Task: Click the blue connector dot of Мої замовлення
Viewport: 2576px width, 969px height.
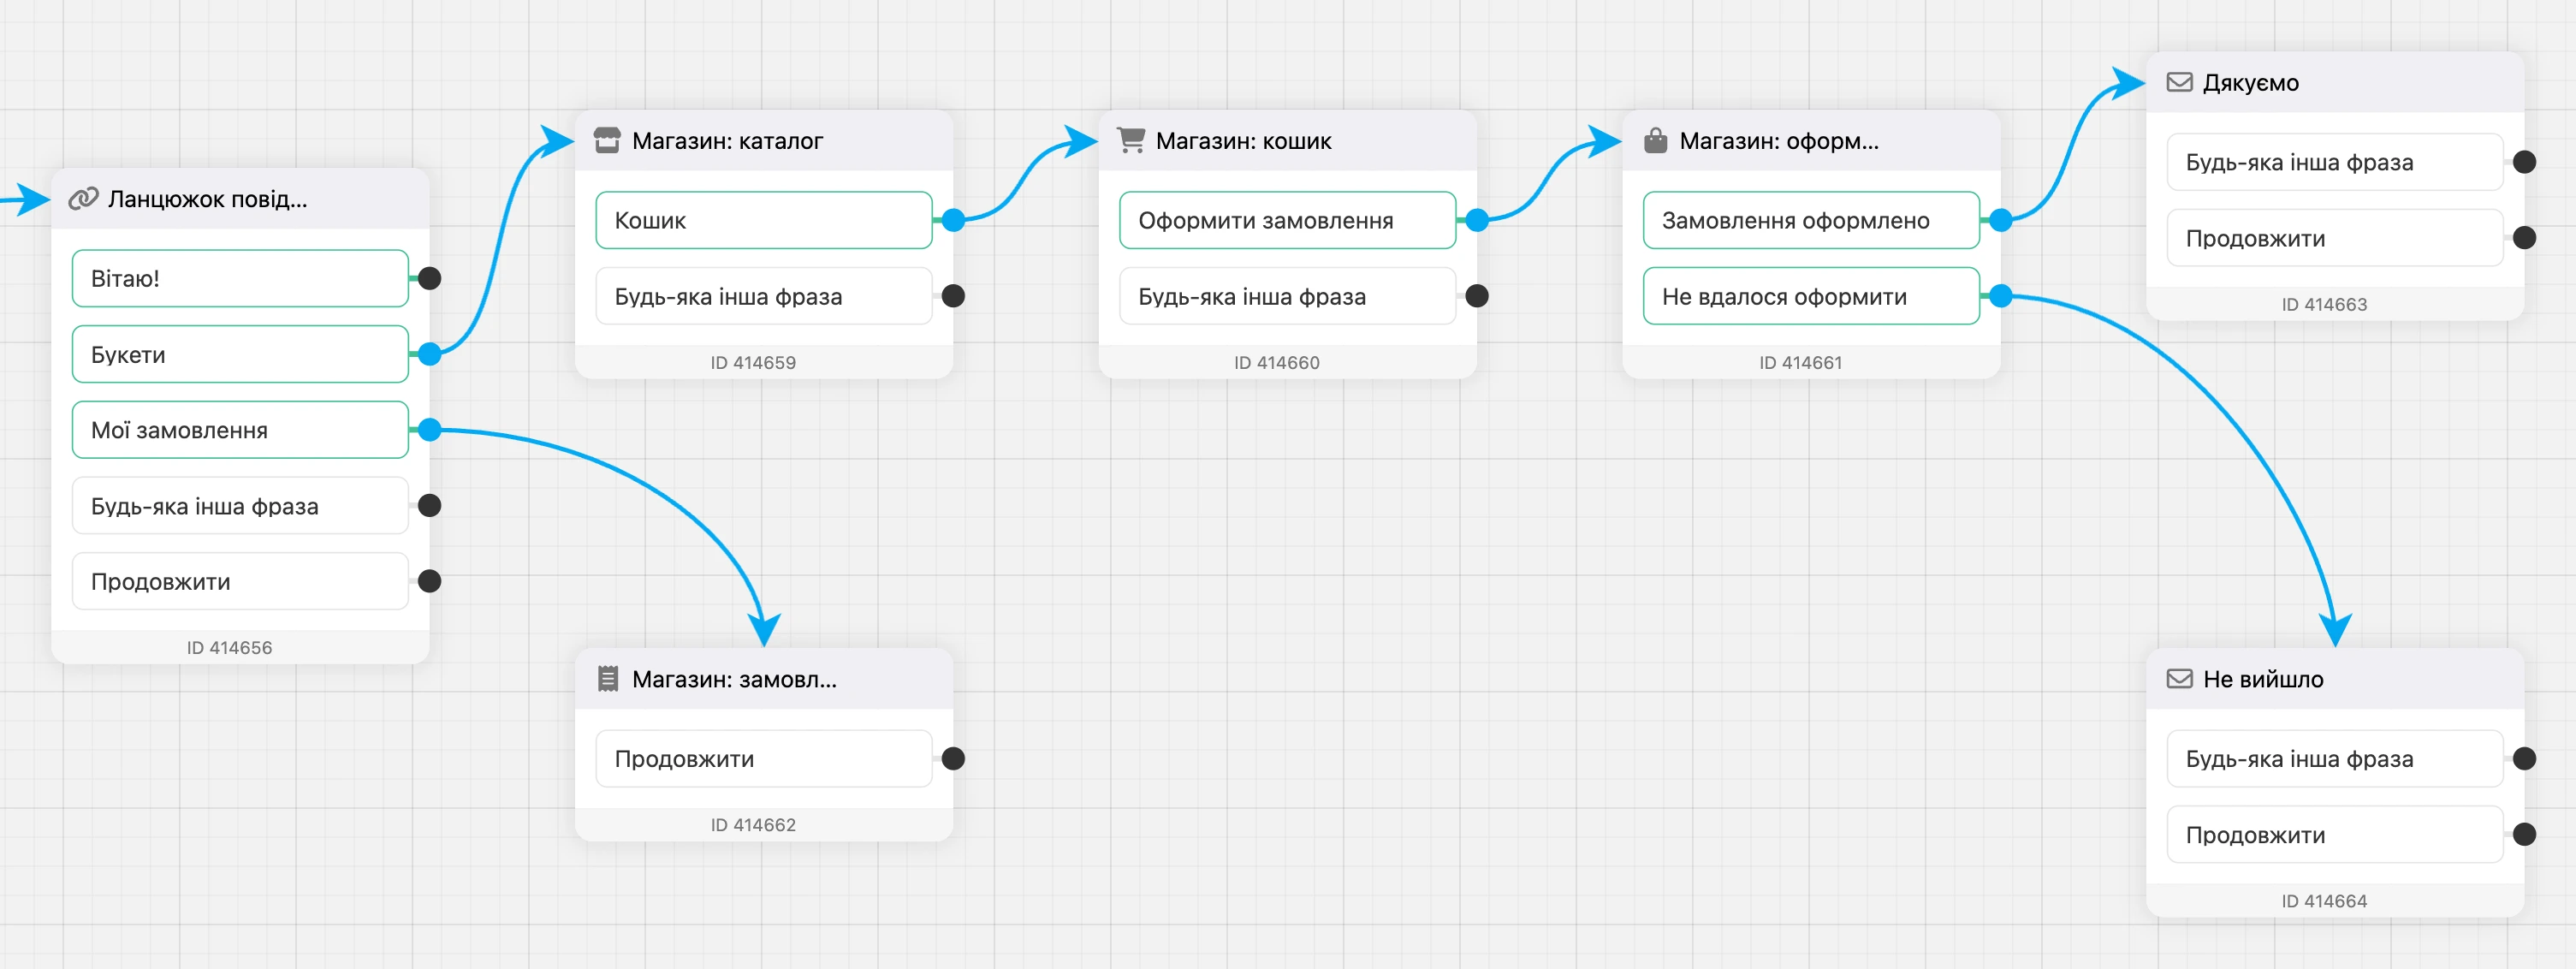Action: pyautogui.click(x=430, y=430)
